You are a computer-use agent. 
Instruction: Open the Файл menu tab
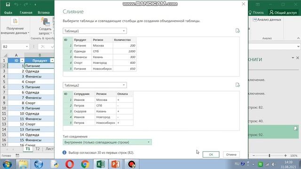pos(8,13)
